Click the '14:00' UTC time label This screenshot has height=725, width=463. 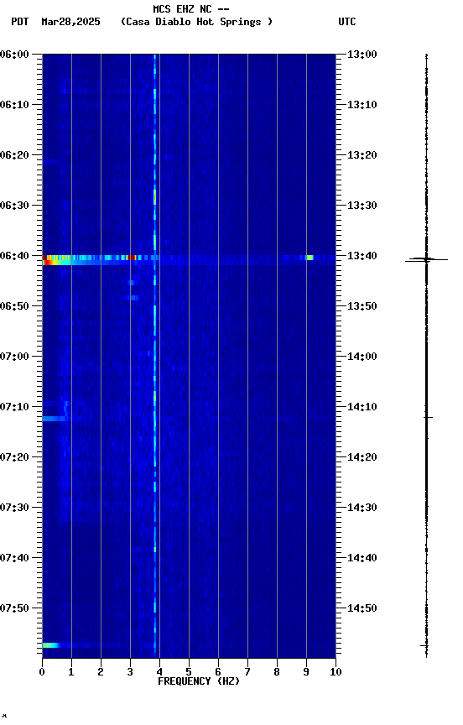tap(362, 357)
